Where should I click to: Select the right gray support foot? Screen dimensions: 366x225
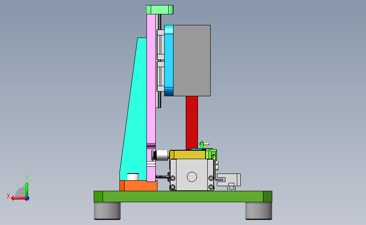click(259, 211)
